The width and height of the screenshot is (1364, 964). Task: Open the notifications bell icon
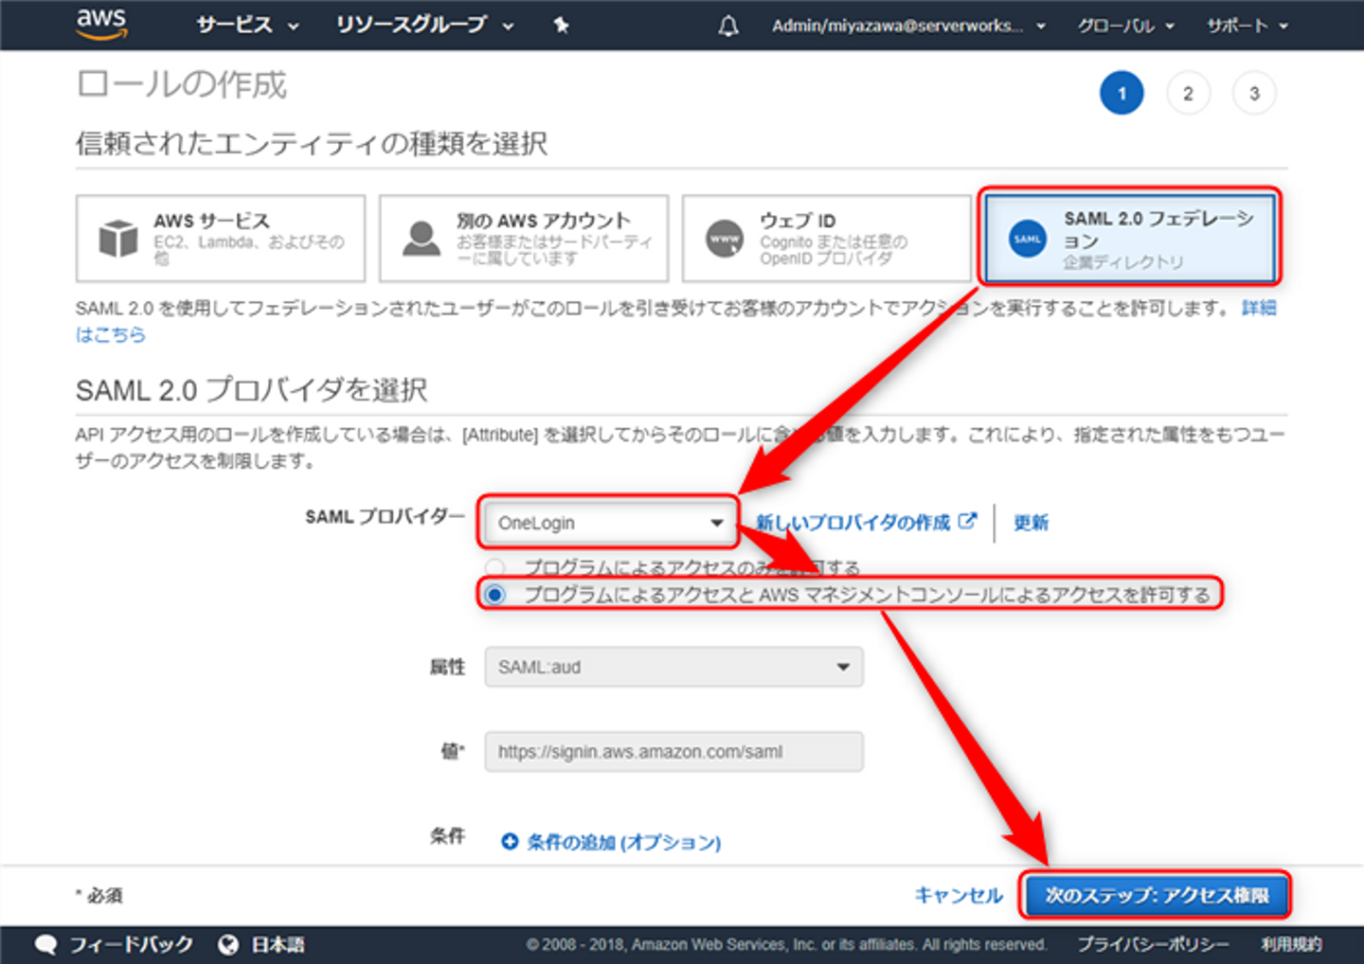click(727, 26)
